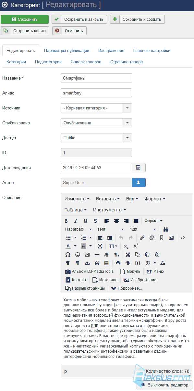This screenshot has width=194, height=391.
Task: Apply subscript formatting
Action: coord(126,246)
